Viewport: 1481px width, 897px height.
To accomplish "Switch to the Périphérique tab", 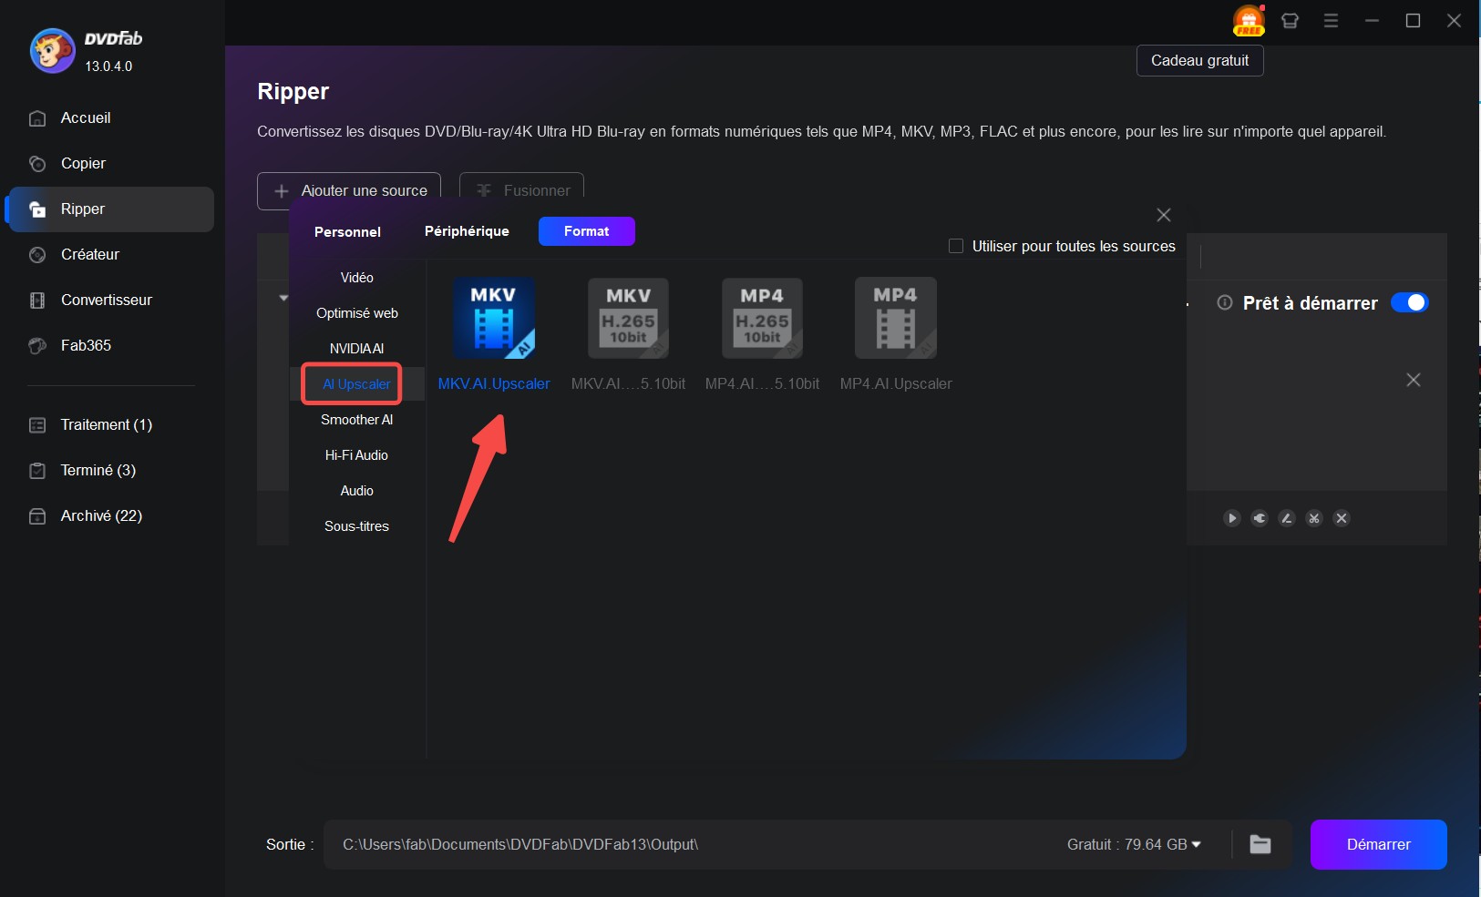I will tap(467, 231).
